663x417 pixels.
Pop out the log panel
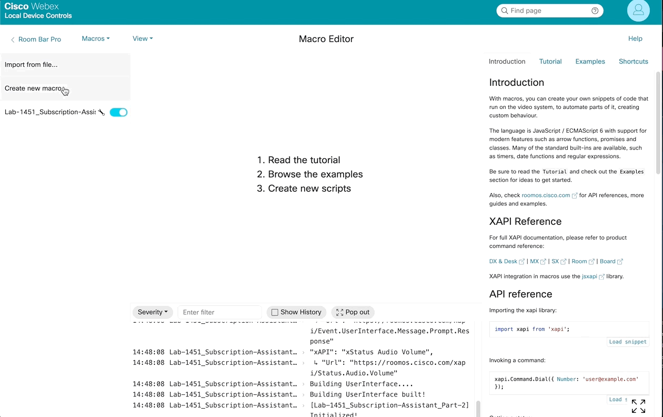pos(353,312)
